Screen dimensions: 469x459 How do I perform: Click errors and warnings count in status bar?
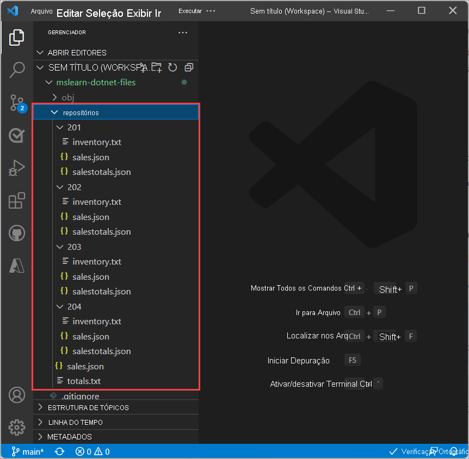click(x=92, y=451)
